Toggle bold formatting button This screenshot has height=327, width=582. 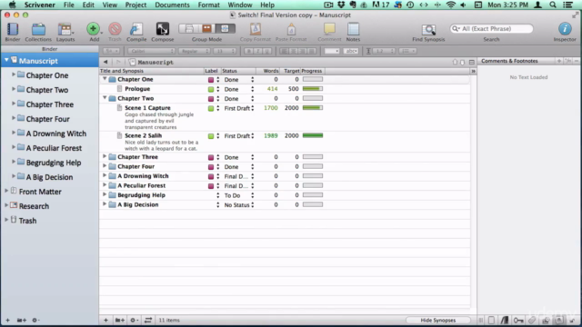click(x=248, y=51)
